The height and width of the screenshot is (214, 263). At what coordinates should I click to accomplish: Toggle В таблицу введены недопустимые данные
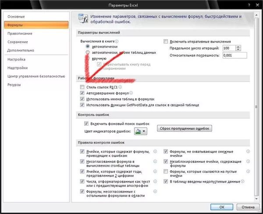[x=166, y=181]
